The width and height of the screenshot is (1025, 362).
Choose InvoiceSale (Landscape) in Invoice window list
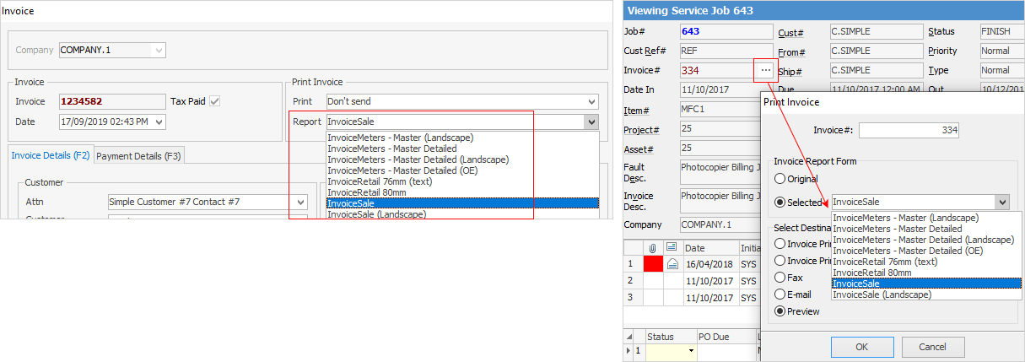point(462,214)
